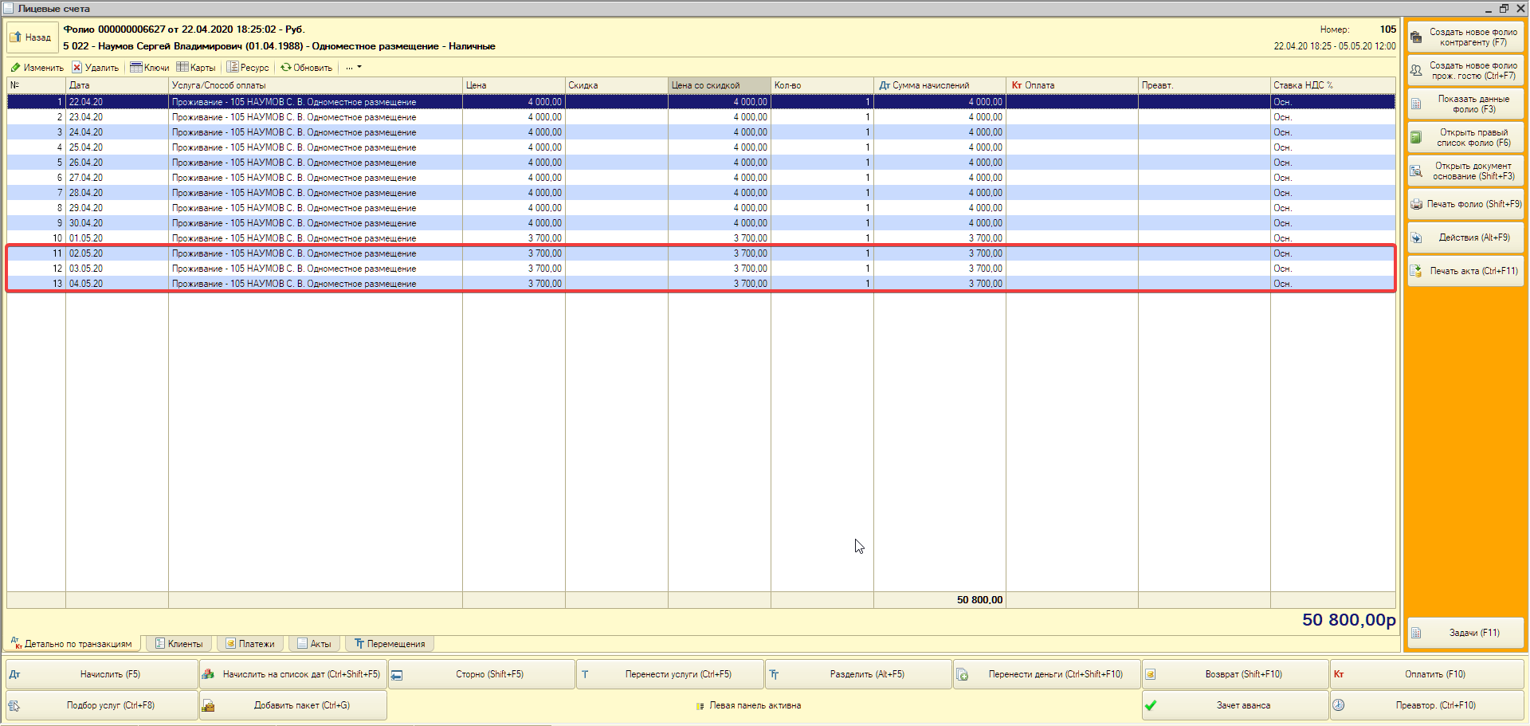Click Начислить на список дат button
The width and height of the screenshot is (1530, 726).
293,674
